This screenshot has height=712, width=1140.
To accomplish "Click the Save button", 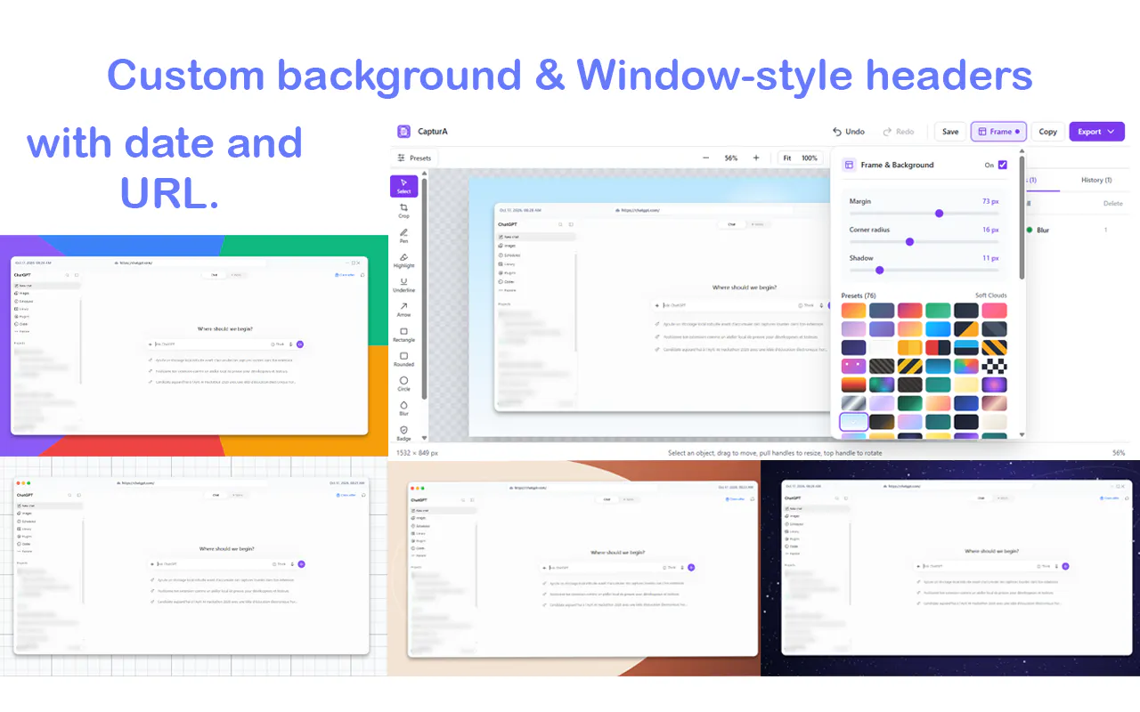I will 950,132.
